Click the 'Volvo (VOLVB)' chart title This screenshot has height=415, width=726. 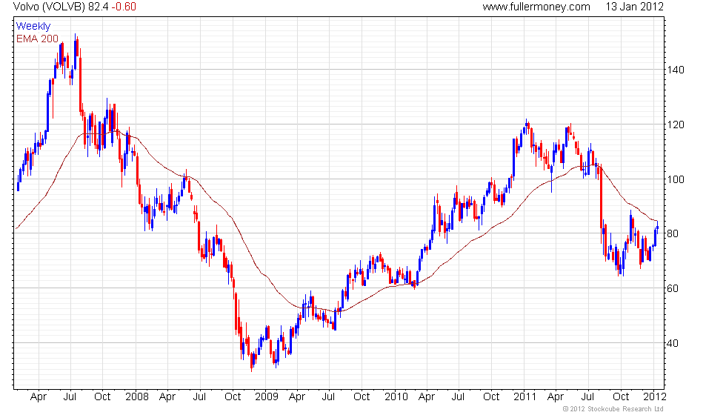tap(49, 7)
